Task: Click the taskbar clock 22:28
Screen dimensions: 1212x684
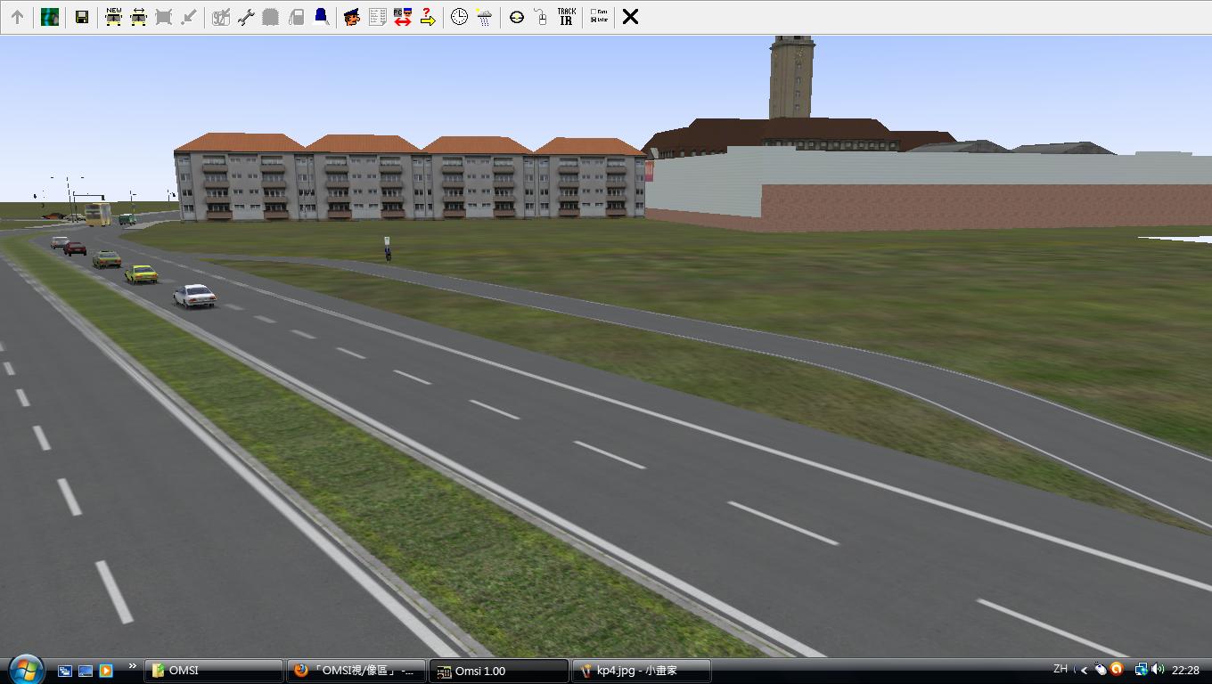Action: [x=1185, y=670]
